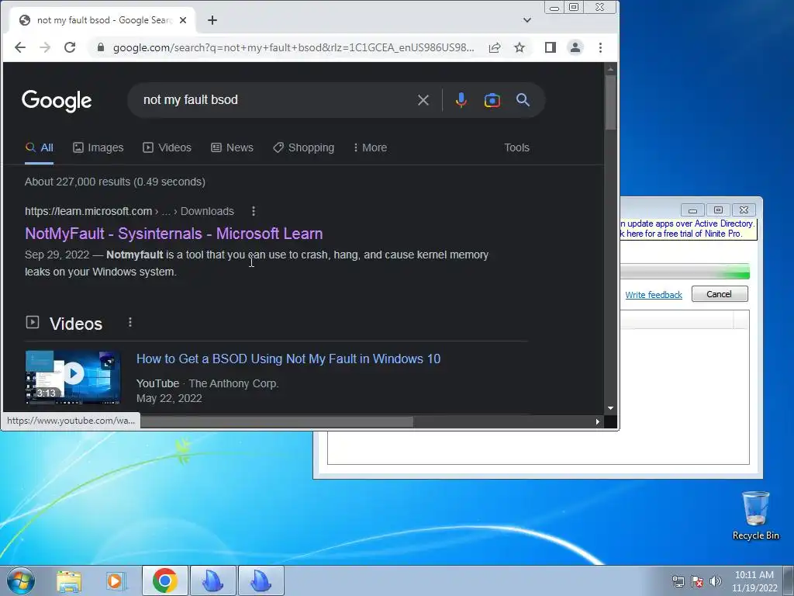The width and height of the screenshot is (794, 596).
Task: Select the first Ninite taskbar button
Action: tap(213, 580)
